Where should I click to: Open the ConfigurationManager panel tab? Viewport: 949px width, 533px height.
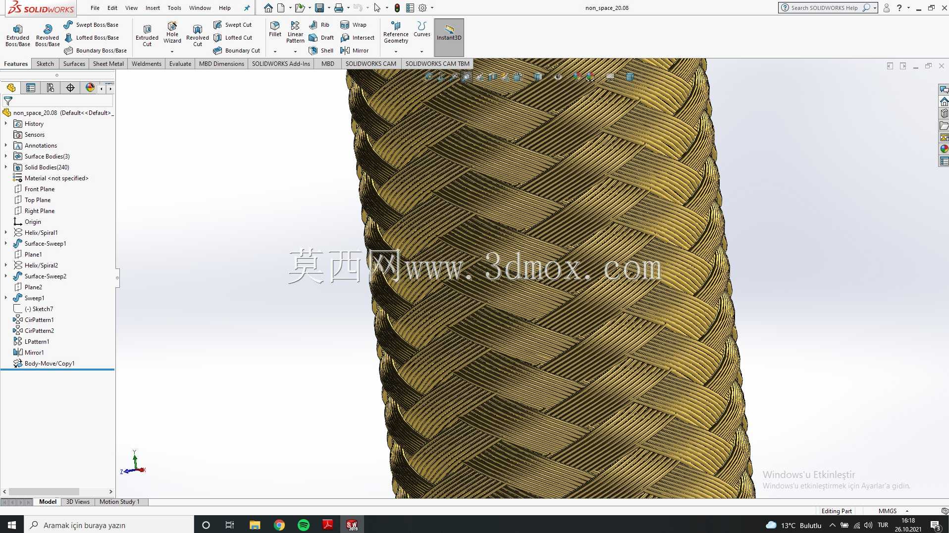coord(51,88)
